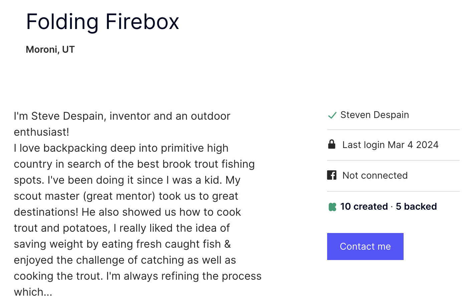Expand the truncated bio at "which..."

(33, 292)
